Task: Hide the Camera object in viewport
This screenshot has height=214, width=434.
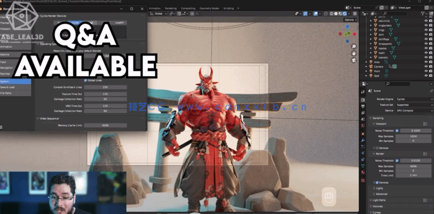Action: tap(426, 66)
